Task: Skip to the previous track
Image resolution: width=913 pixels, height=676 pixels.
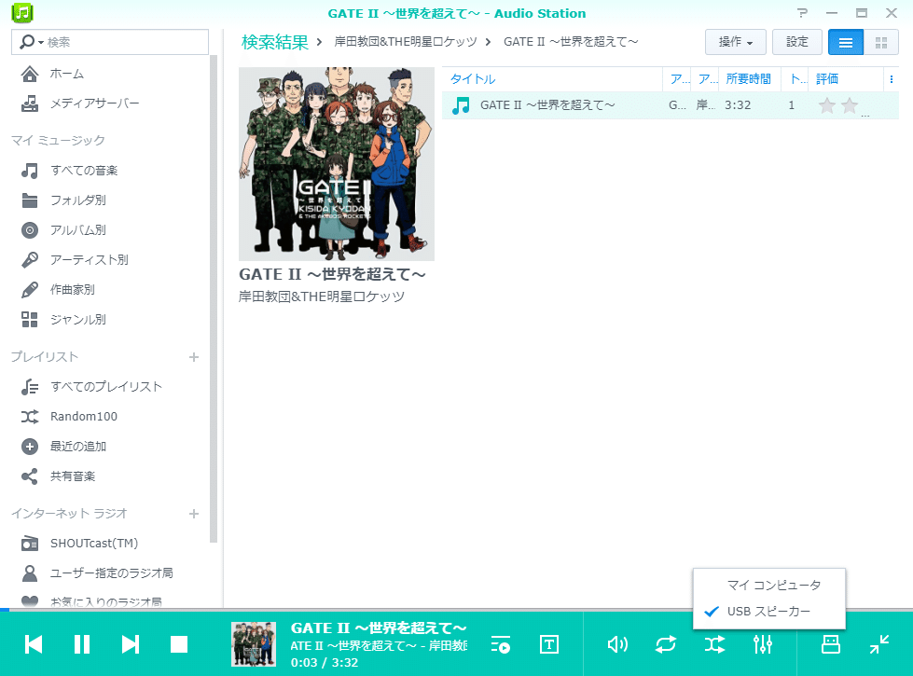Action: click(34, 644)
